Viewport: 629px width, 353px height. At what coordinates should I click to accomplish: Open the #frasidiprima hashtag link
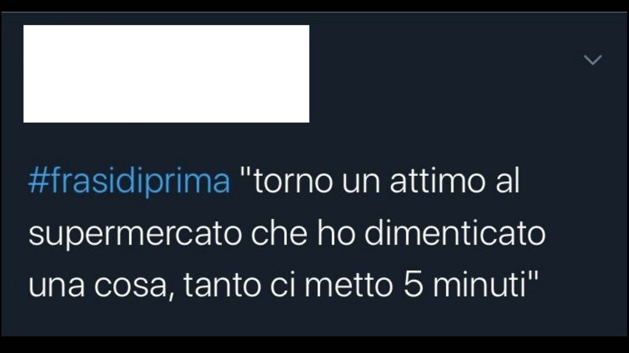click(x=129, y=181)
